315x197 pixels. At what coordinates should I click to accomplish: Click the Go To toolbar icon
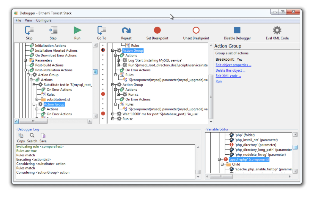click(102, 30)
